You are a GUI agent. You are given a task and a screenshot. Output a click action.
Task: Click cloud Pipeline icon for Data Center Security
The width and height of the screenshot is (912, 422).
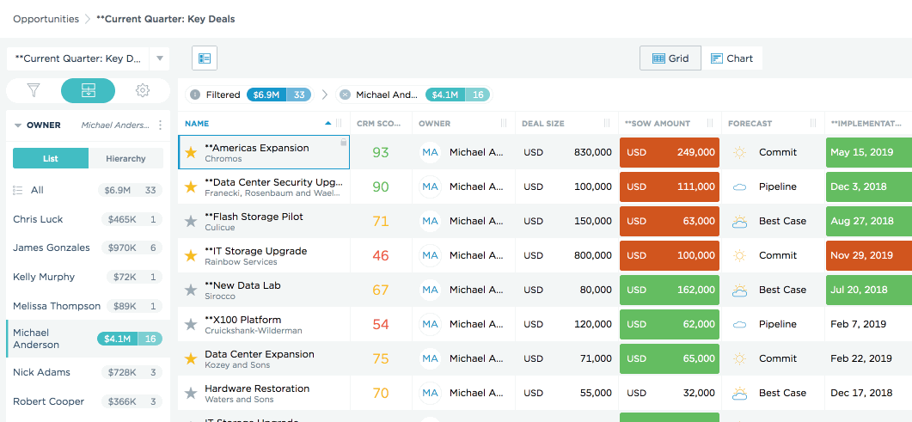click(740, 187)
